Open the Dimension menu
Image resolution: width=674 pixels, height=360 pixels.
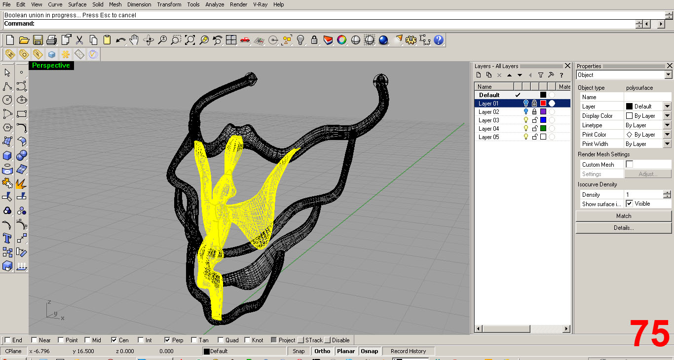(x=139, y=4)
